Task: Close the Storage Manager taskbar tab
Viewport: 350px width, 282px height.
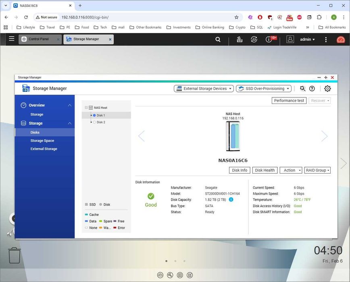Action: coord(110,39)
